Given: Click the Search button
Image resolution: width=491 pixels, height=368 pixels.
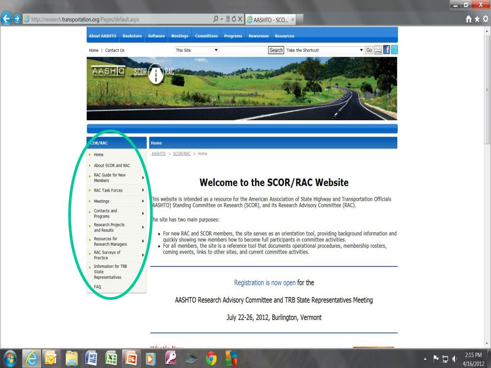Looking at the screenshot, I should tap(276, 50).
